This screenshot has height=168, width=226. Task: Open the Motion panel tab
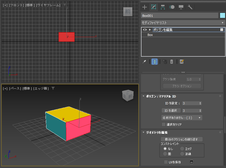tap(172, 7)
